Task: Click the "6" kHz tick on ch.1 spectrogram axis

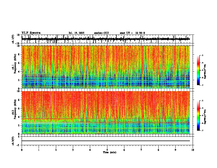Action: [19, 63]
